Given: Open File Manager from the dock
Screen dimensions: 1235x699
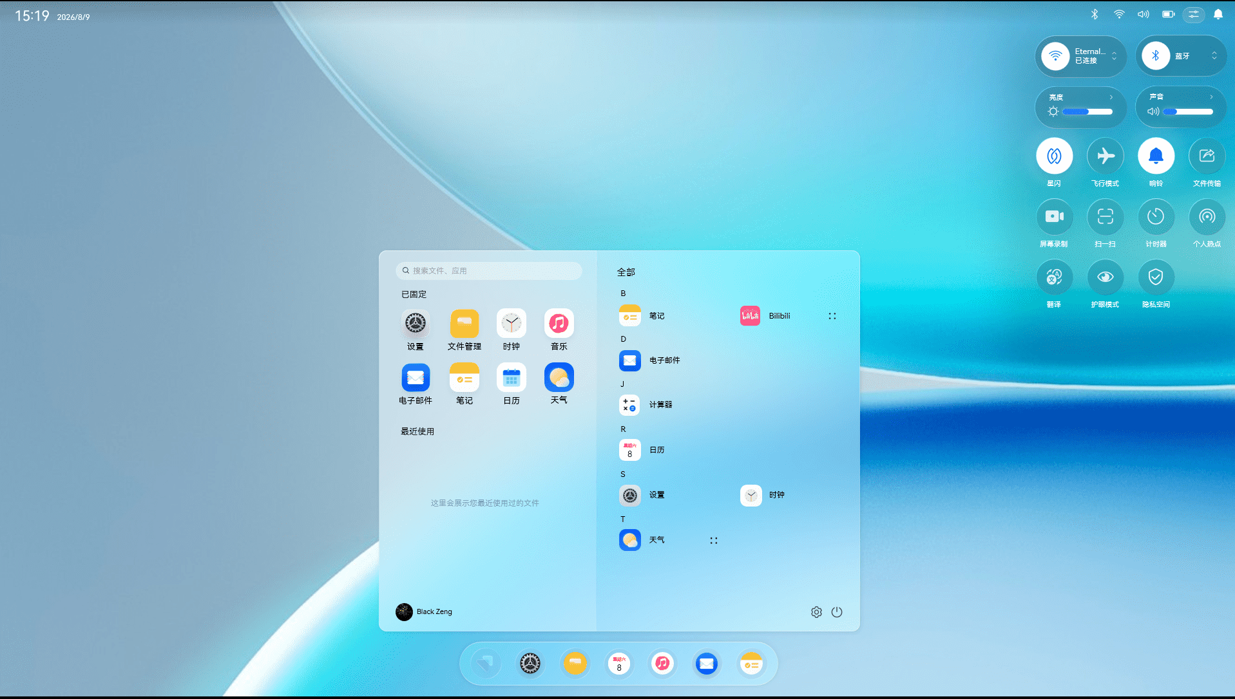Looking at the screenshot, I should (575, 663).
